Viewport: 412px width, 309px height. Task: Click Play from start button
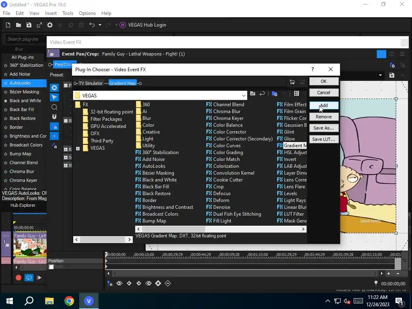(39, 278)
